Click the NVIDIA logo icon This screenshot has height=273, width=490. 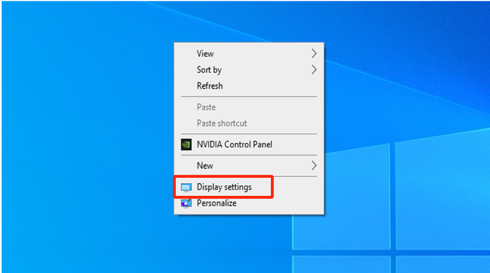[x=186, y=145]
